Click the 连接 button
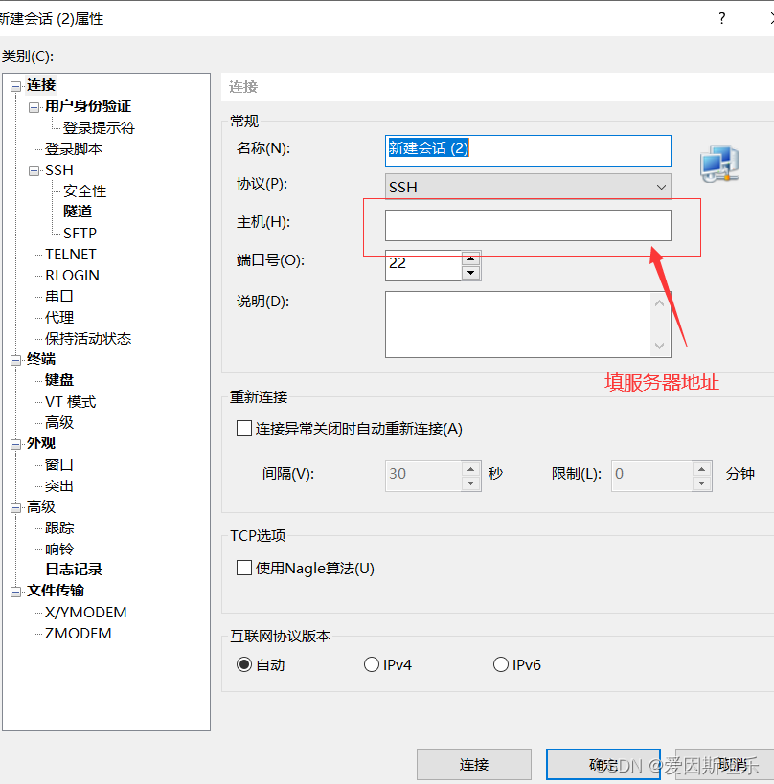The image size is (774, 784). point(474,764)
